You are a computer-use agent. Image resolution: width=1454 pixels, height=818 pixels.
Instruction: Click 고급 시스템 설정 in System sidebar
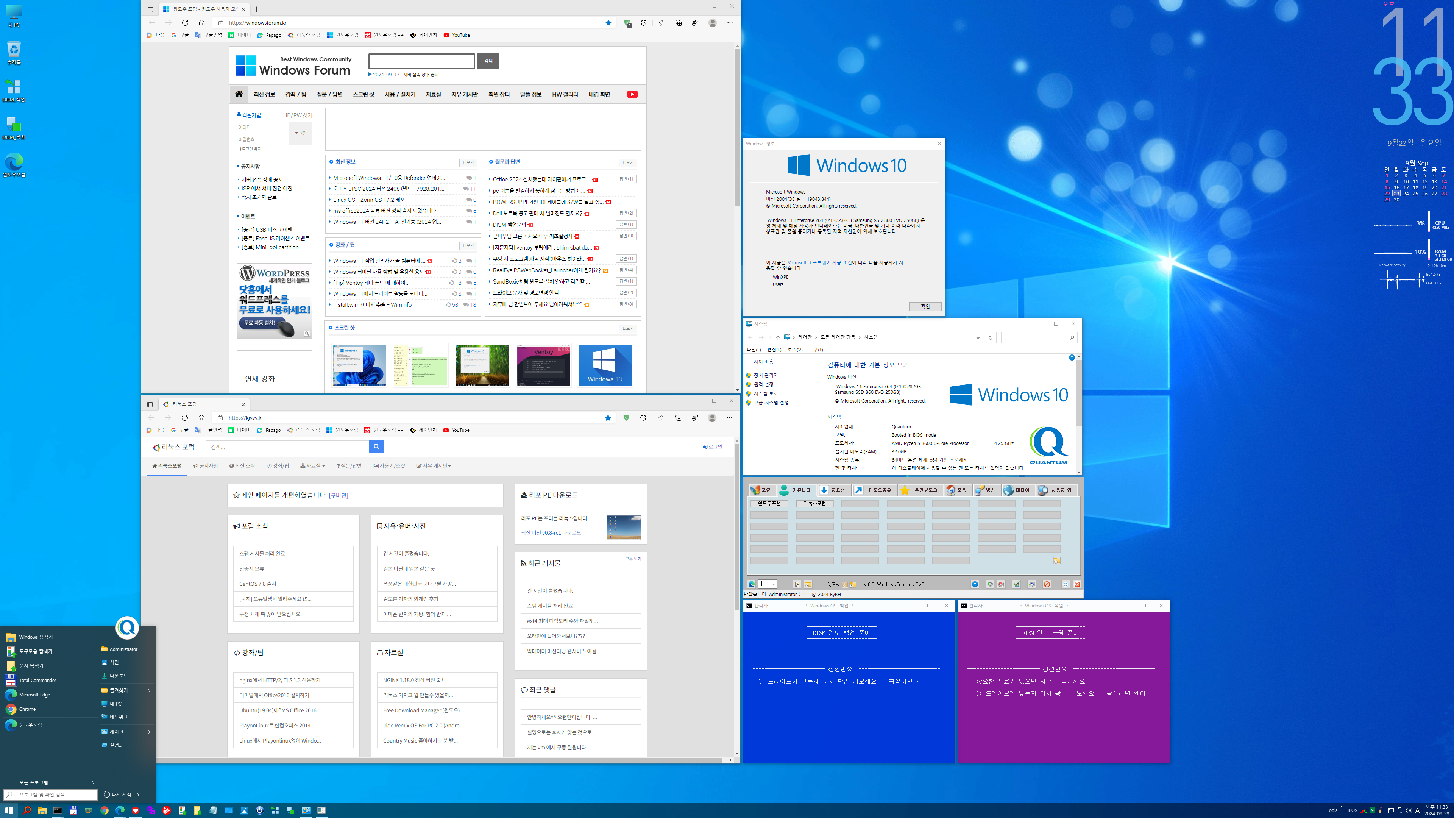point(771,403)
